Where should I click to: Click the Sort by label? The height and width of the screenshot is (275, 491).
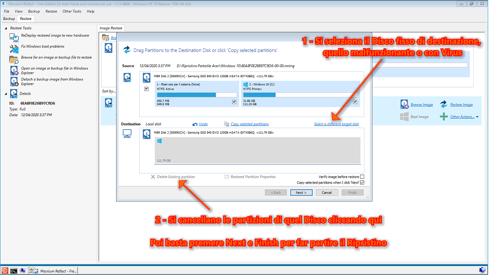point(109,91)
